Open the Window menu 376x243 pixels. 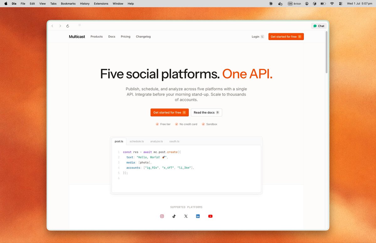point(118,3)
